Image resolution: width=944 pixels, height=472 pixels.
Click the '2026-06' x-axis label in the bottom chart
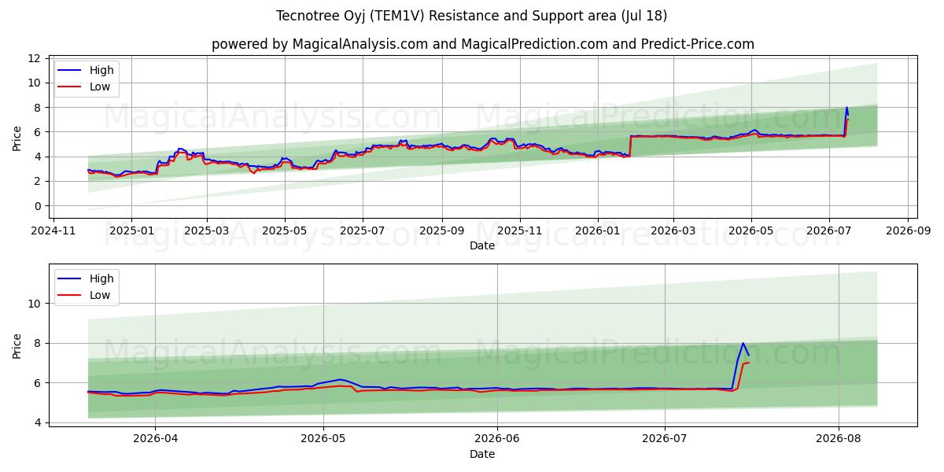click(x=498, y=441)
